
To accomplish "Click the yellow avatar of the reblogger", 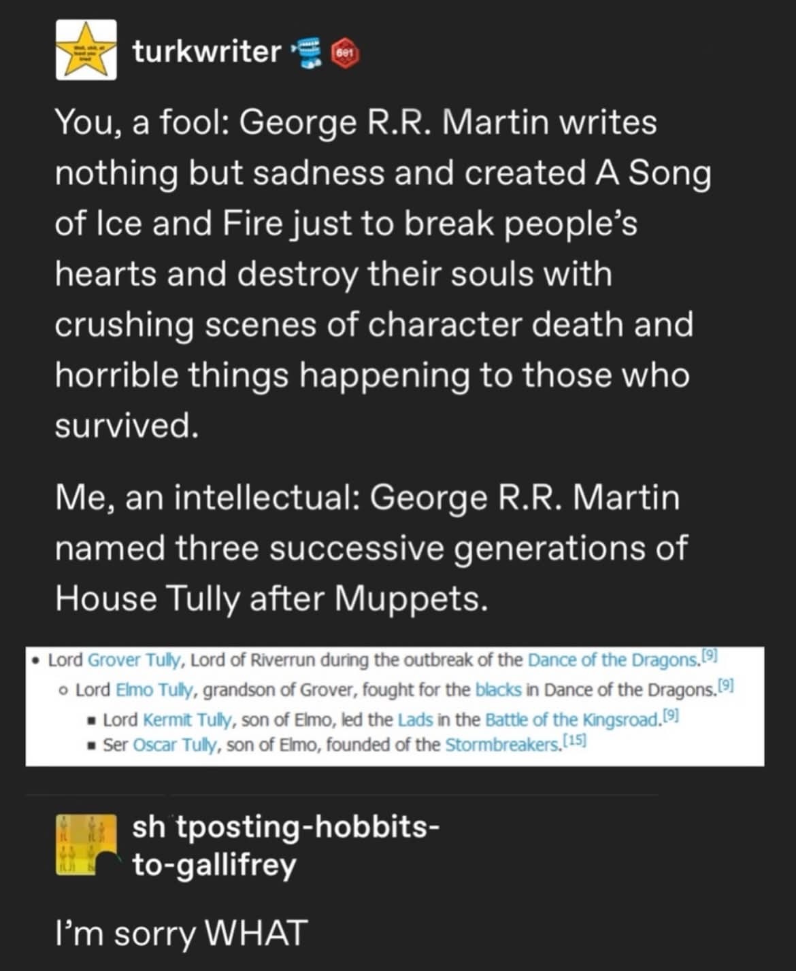I will pos(86,845).
